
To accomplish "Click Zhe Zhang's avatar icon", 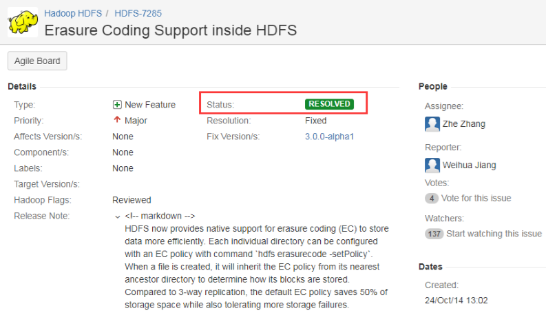I will (x=432, y=124).
